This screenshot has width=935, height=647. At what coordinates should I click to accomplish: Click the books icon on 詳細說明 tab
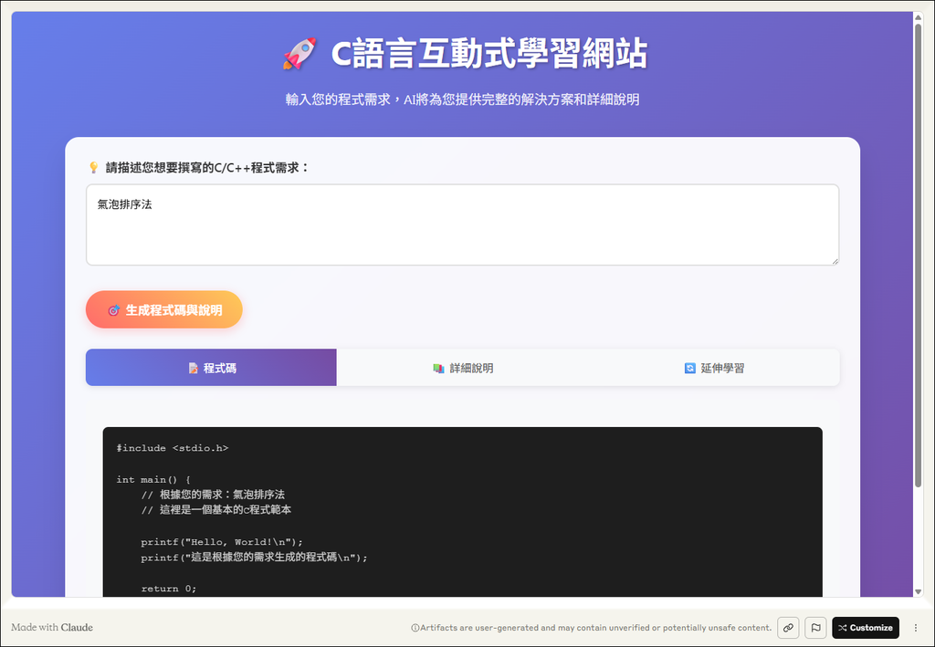(x=438, y=368)
